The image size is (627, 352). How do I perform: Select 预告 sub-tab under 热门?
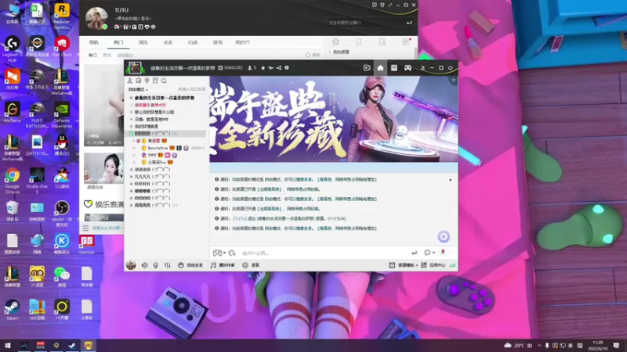(x=107, y=55)
